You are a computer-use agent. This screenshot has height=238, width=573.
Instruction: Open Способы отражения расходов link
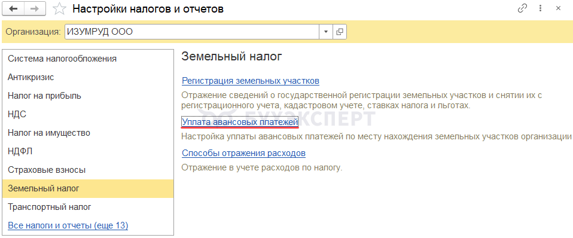(x=244, y=153)
